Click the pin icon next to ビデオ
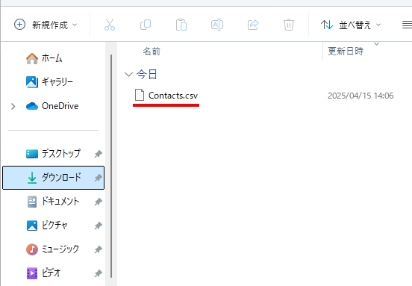The height and width of the screenshot is (286, 412). coord(99,273)
